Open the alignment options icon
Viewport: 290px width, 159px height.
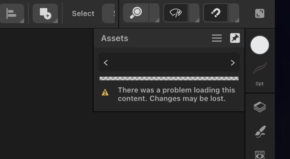tap(12, 13)
